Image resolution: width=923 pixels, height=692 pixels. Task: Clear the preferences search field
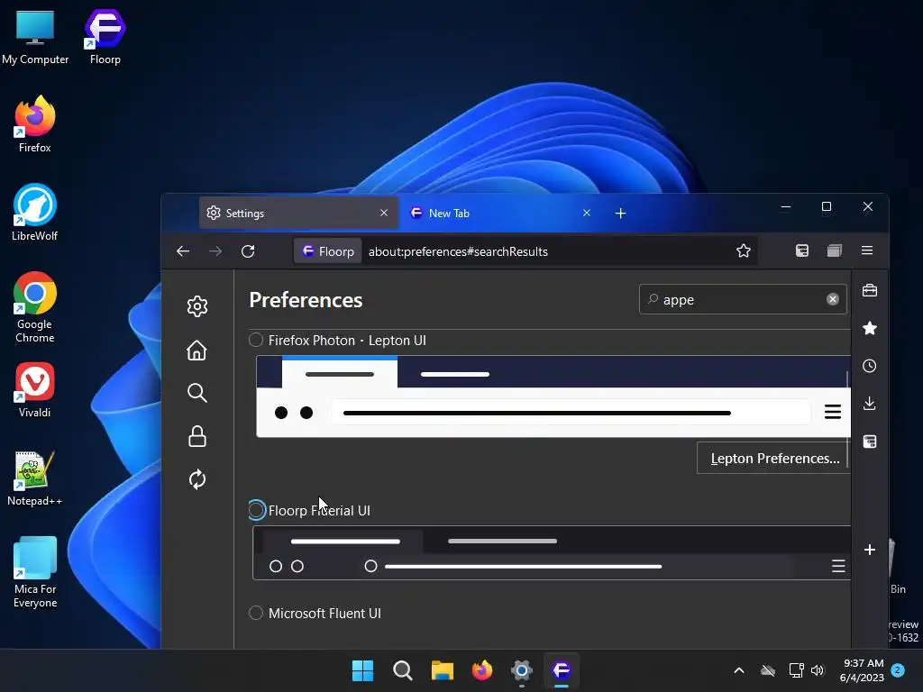(x=832, y=299)
